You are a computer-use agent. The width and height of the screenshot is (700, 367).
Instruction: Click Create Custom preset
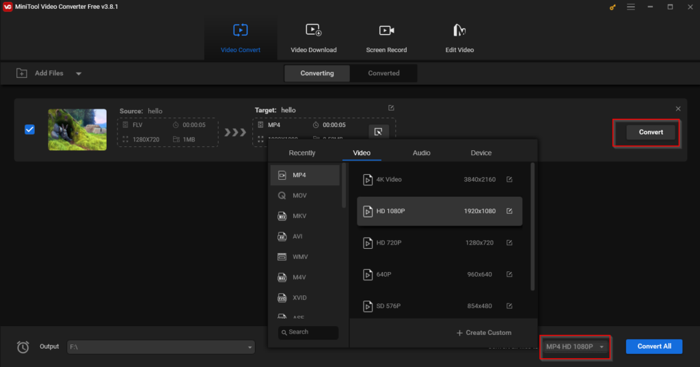[484, 333]
